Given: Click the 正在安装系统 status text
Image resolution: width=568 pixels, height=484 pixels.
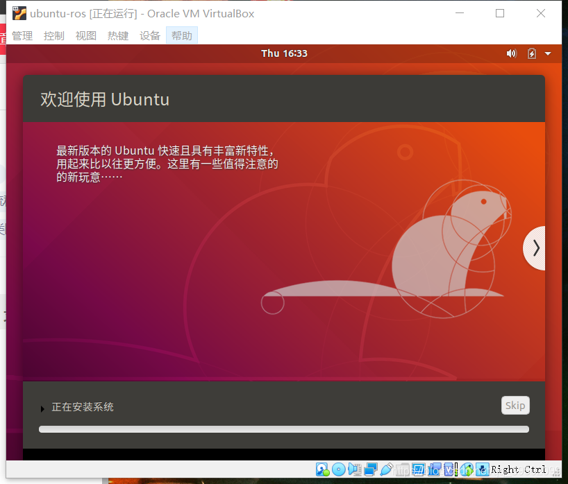Looking at the screenshot, I should coord(83,407).
